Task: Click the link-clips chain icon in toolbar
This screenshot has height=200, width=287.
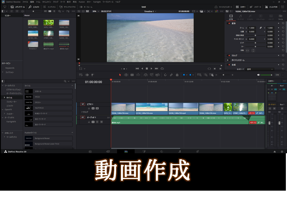Action: (x=171, y=75)
